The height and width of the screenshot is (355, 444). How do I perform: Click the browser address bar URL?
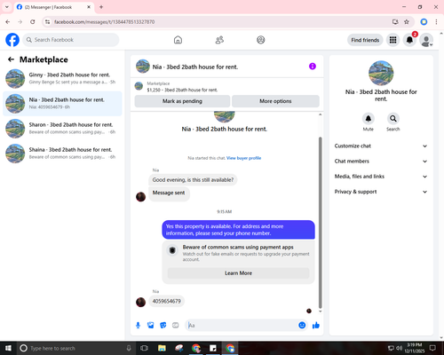click(x=104, y=22)
